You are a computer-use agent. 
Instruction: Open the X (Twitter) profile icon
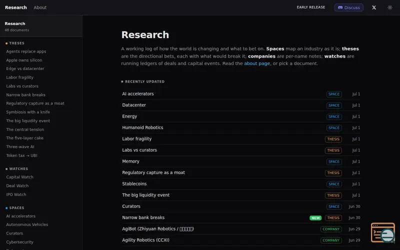click(x=373, y=7)
